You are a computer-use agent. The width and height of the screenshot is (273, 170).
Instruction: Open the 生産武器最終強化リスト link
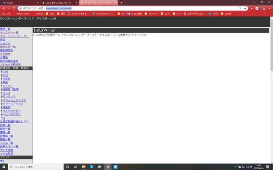point(14,122)
